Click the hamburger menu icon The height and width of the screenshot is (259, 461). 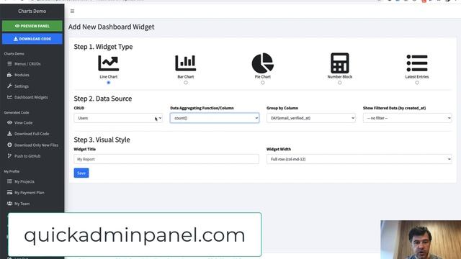coord(72,12)
